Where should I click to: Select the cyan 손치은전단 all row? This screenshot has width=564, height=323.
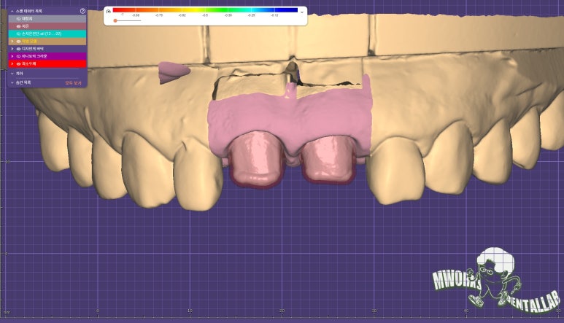[47, 34]
